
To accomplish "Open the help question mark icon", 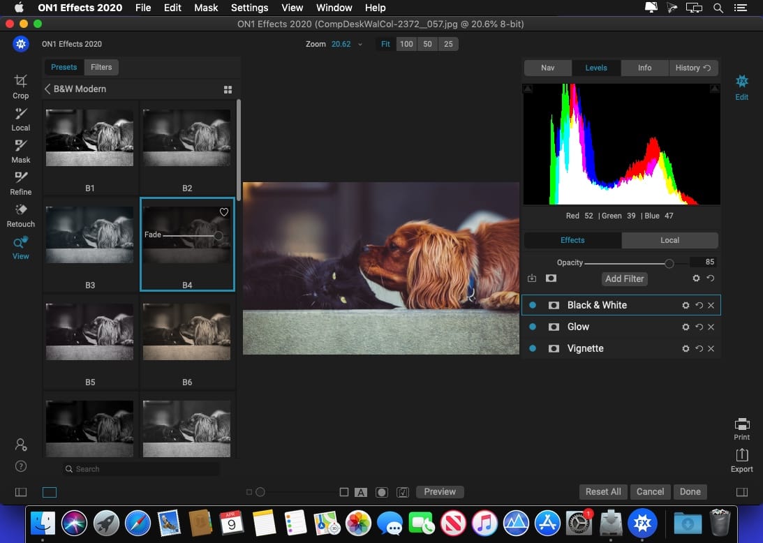I will click(x=21, y=466).
